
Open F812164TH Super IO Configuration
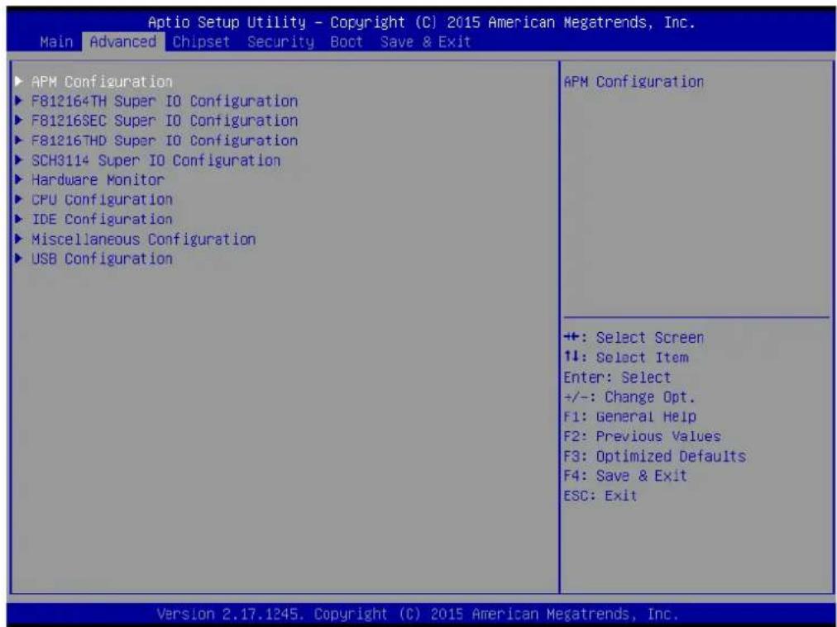click(x=165, y=101)
